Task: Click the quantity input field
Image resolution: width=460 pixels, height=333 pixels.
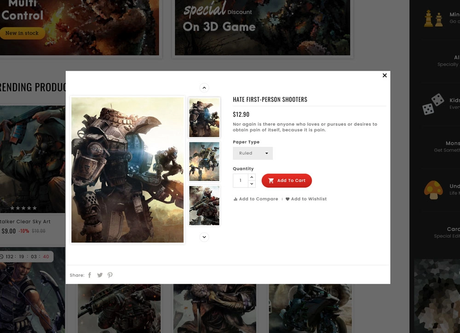Action: coord(241,181)
